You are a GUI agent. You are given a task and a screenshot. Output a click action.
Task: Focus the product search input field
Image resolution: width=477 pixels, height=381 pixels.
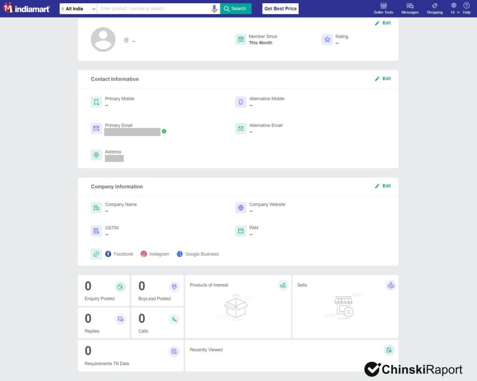[x=154, y=8]
